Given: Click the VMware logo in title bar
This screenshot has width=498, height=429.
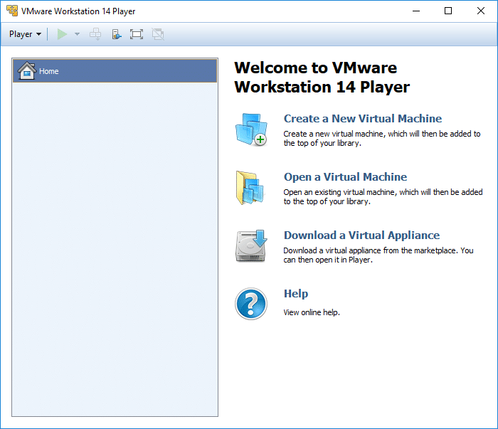Looking at the screenshot, I should point(12,11).
